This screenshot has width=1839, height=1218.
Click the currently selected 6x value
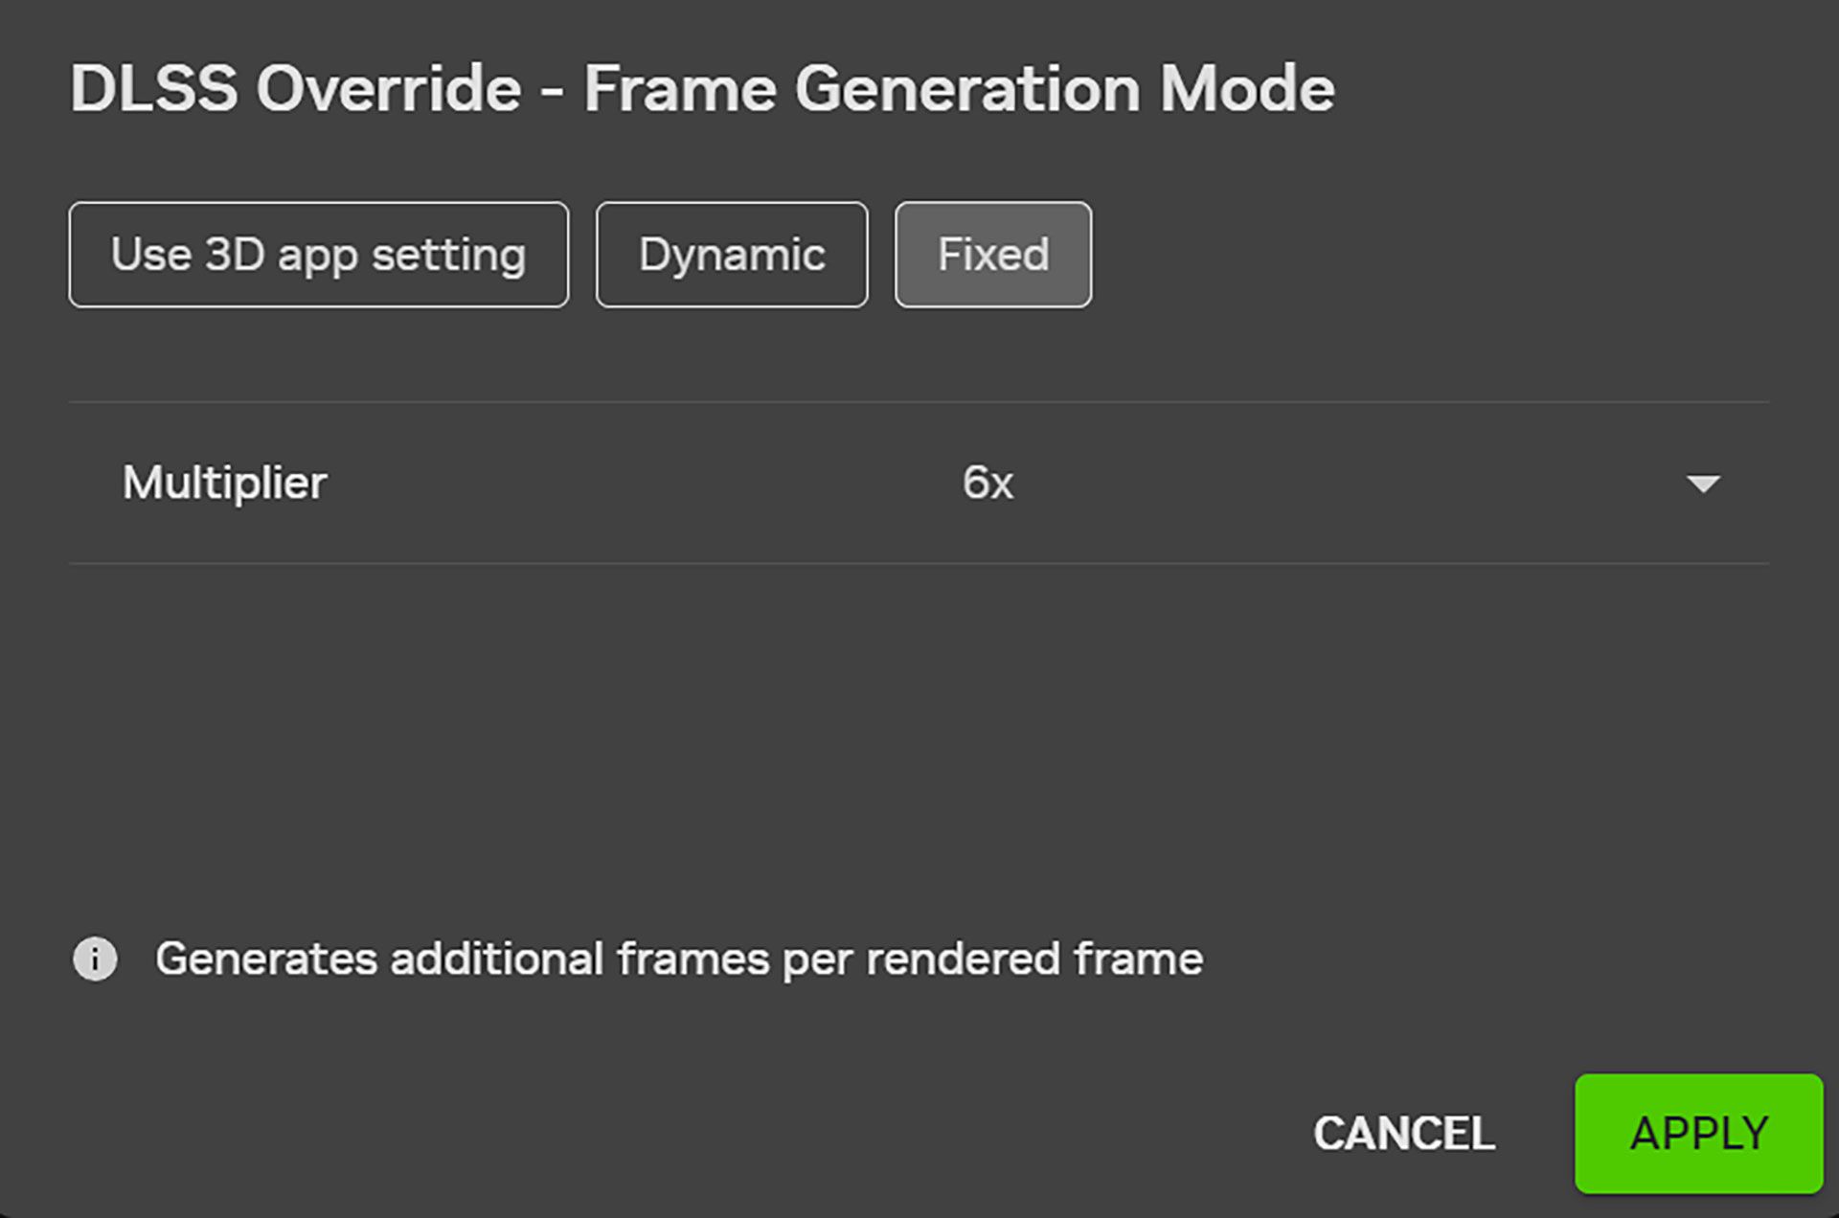coord(988,483)
